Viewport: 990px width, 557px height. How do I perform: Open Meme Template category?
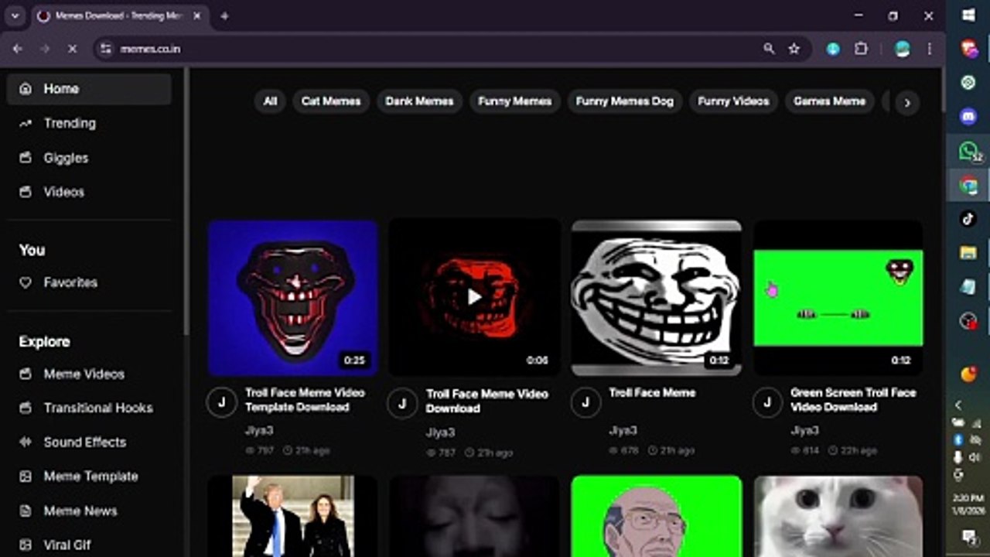pyautogui.click(x=89, y=477)
